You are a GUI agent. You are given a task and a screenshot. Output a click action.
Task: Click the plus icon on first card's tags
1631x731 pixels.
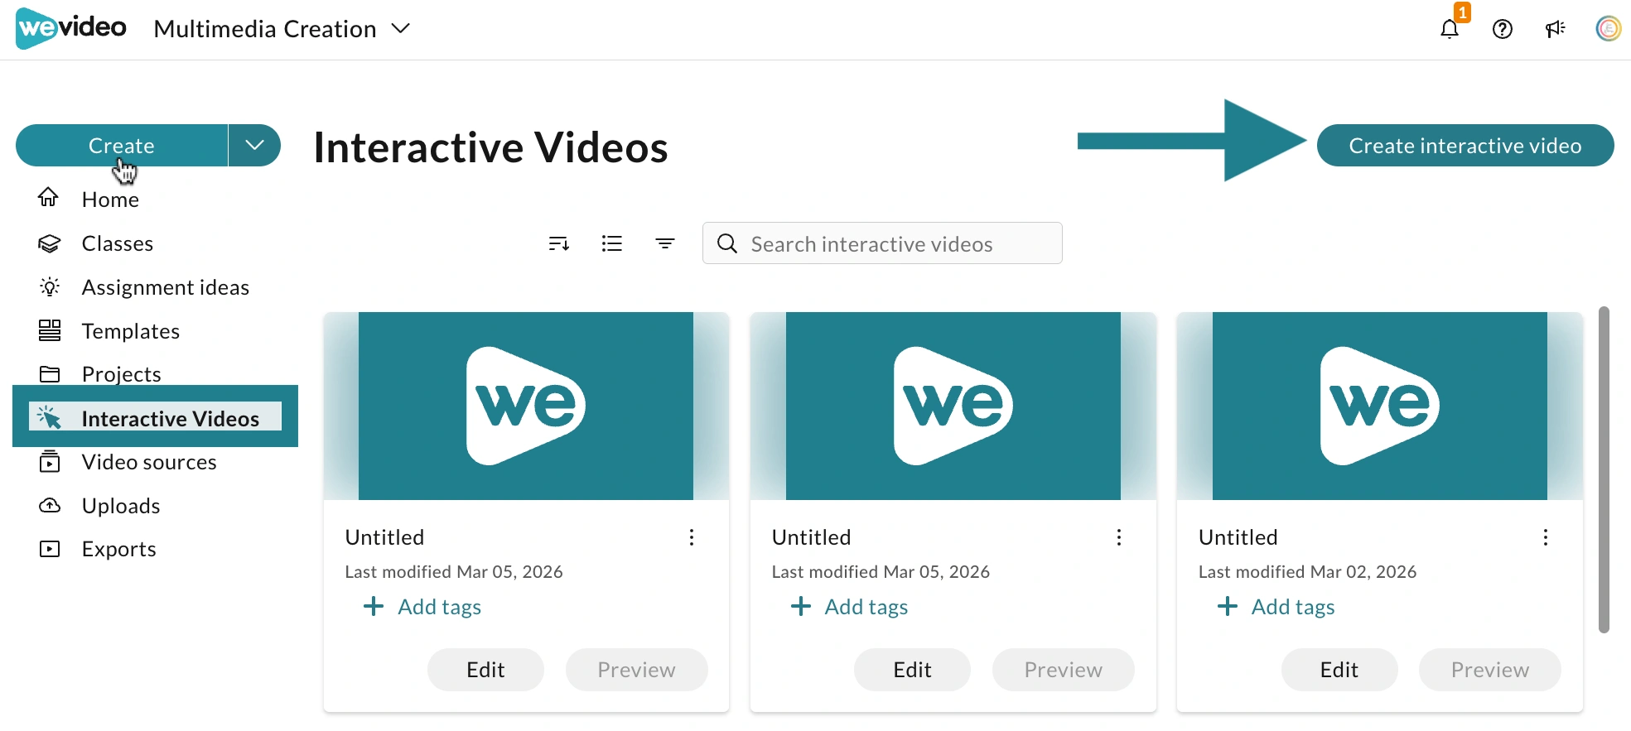click(x=374, y=607)
